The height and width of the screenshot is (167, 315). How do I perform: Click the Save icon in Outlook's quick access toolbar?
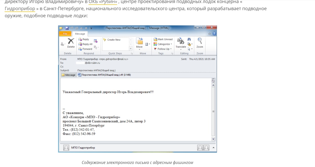(67, 28)
